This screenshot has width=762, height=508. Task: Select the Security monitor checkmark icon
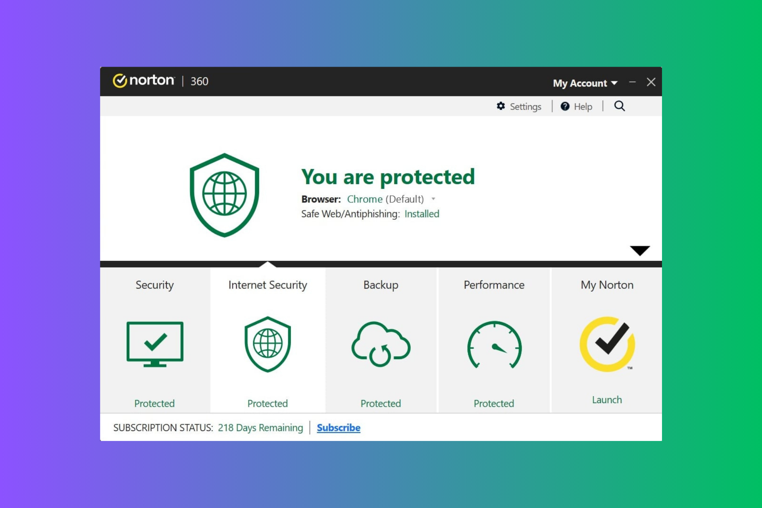pos(155,344)
